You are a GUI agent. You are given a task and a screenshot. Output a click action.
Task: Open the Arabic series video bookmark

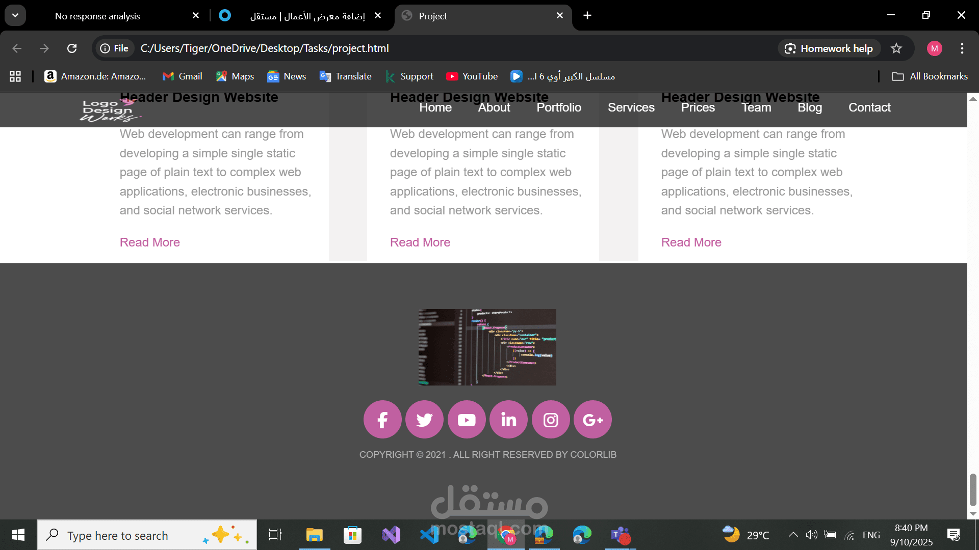pos(563,76)
